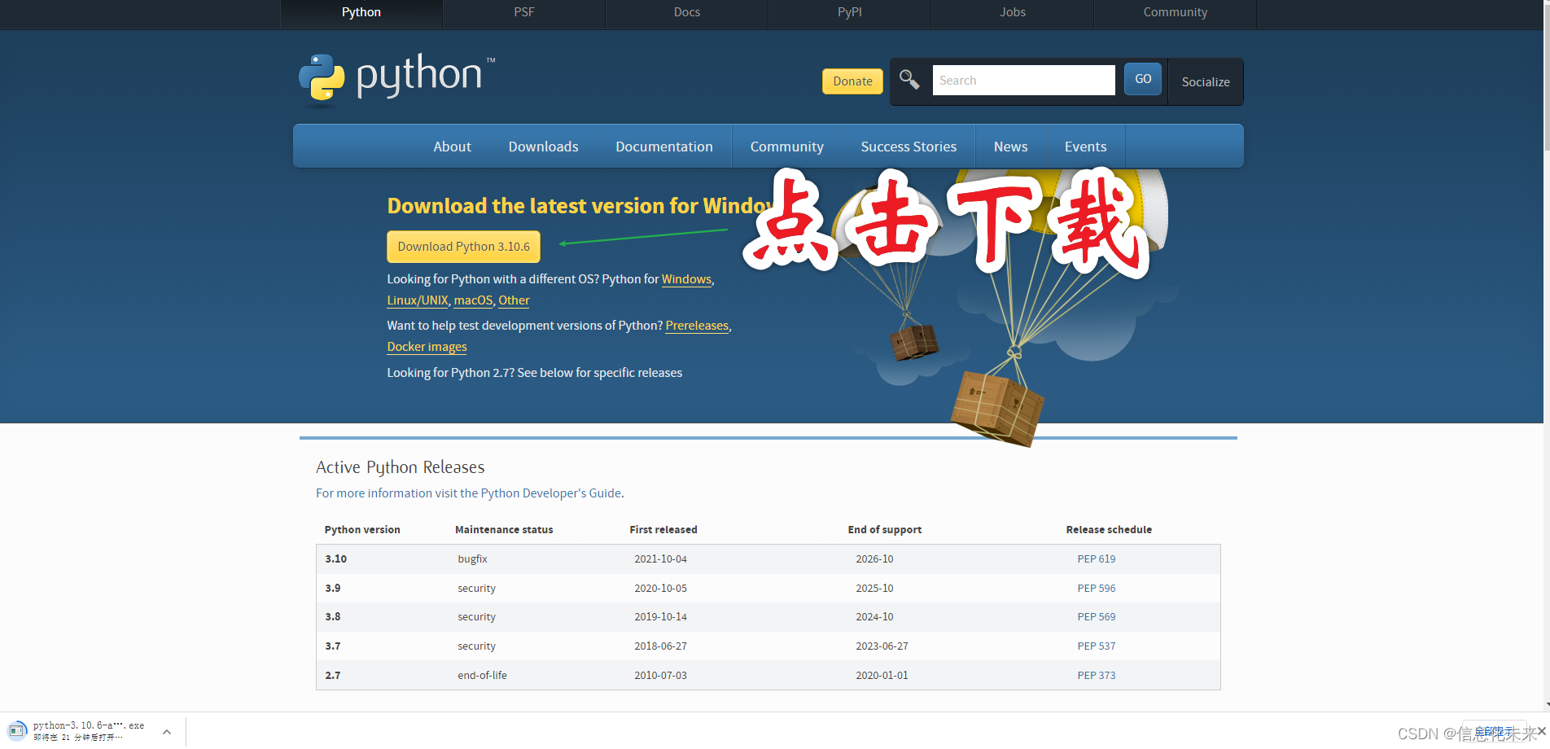Click the Donate button
This screenshot has height=749, width=1550.
(852, 81)
